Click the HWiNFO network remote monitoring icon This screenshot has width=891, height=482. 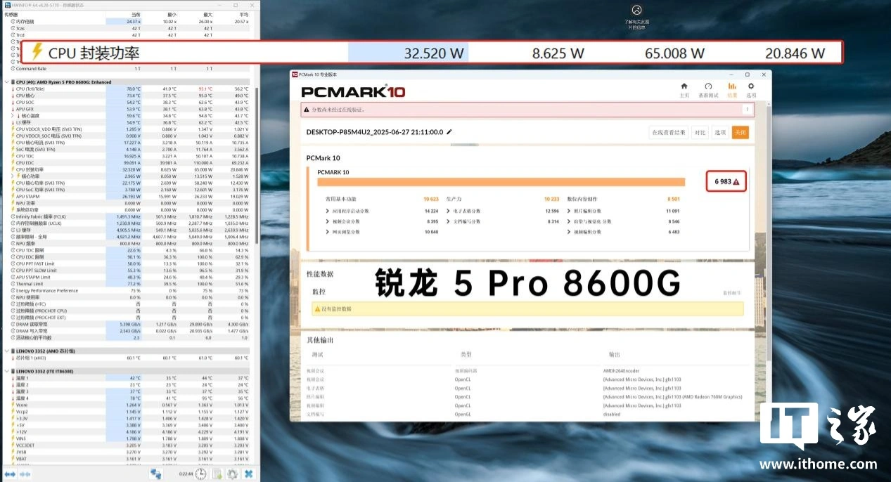[156, 474]
